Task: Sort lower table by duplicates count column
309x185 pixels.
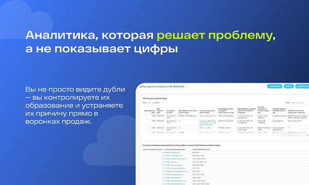Action: pyautogui.click(x=153, y=150)
